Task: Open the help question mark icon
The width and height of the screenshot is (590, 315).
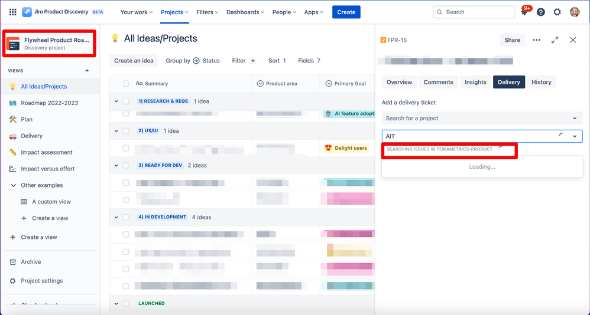Action: [x=541, y=12]
